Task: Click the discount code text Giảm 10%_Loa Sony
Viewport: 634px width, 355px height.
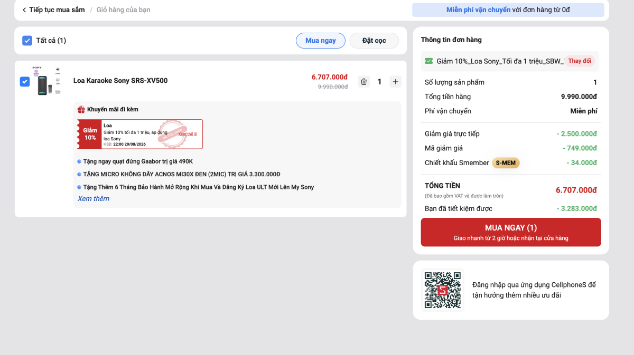Action: [x=500, y=61]
